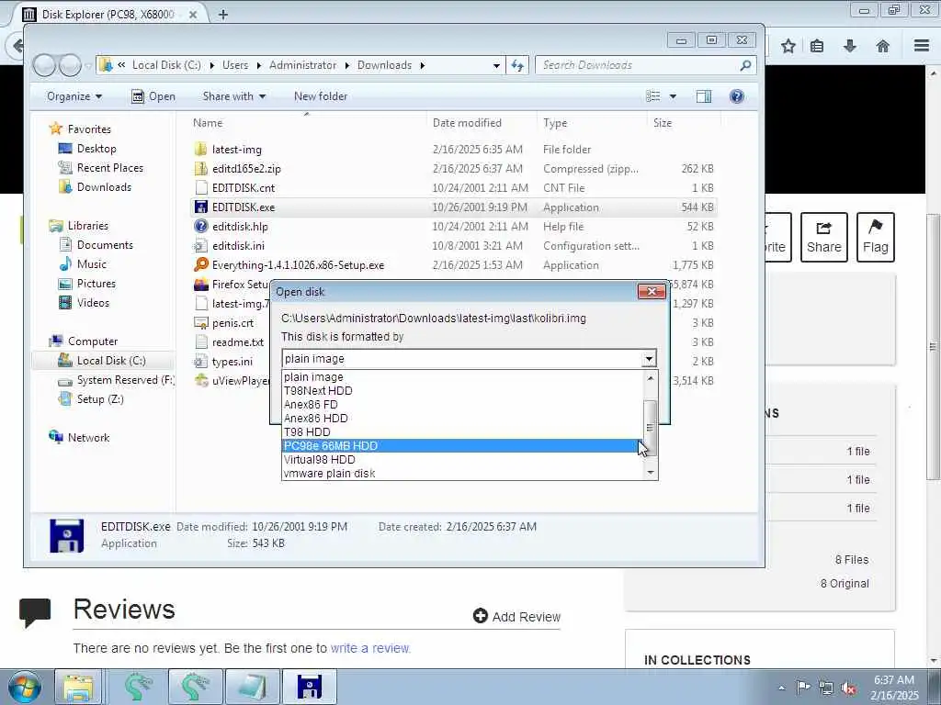
Task: Click Users breadcrumb in address bar
Action: pos(235,65)
